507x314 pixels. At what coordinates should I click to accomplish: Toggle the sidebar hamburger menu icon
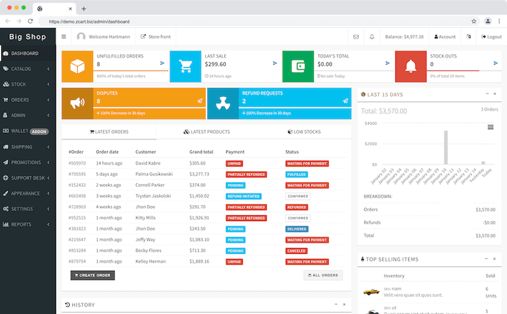point(64,37)
